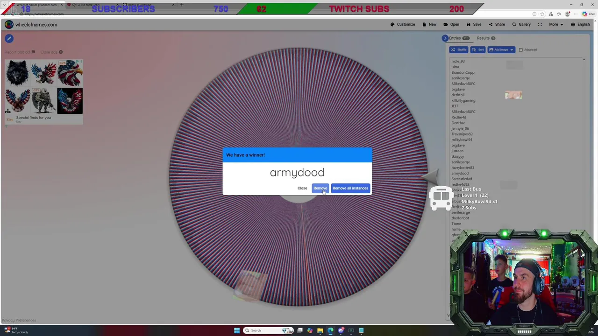Click entry 'jennyle_06' in the list

pyautogui.click(x=460, y=128)
